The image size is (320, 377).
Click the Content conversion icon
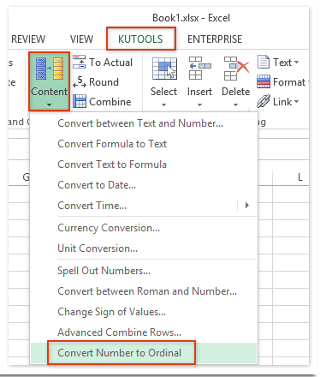coord(50,69)
